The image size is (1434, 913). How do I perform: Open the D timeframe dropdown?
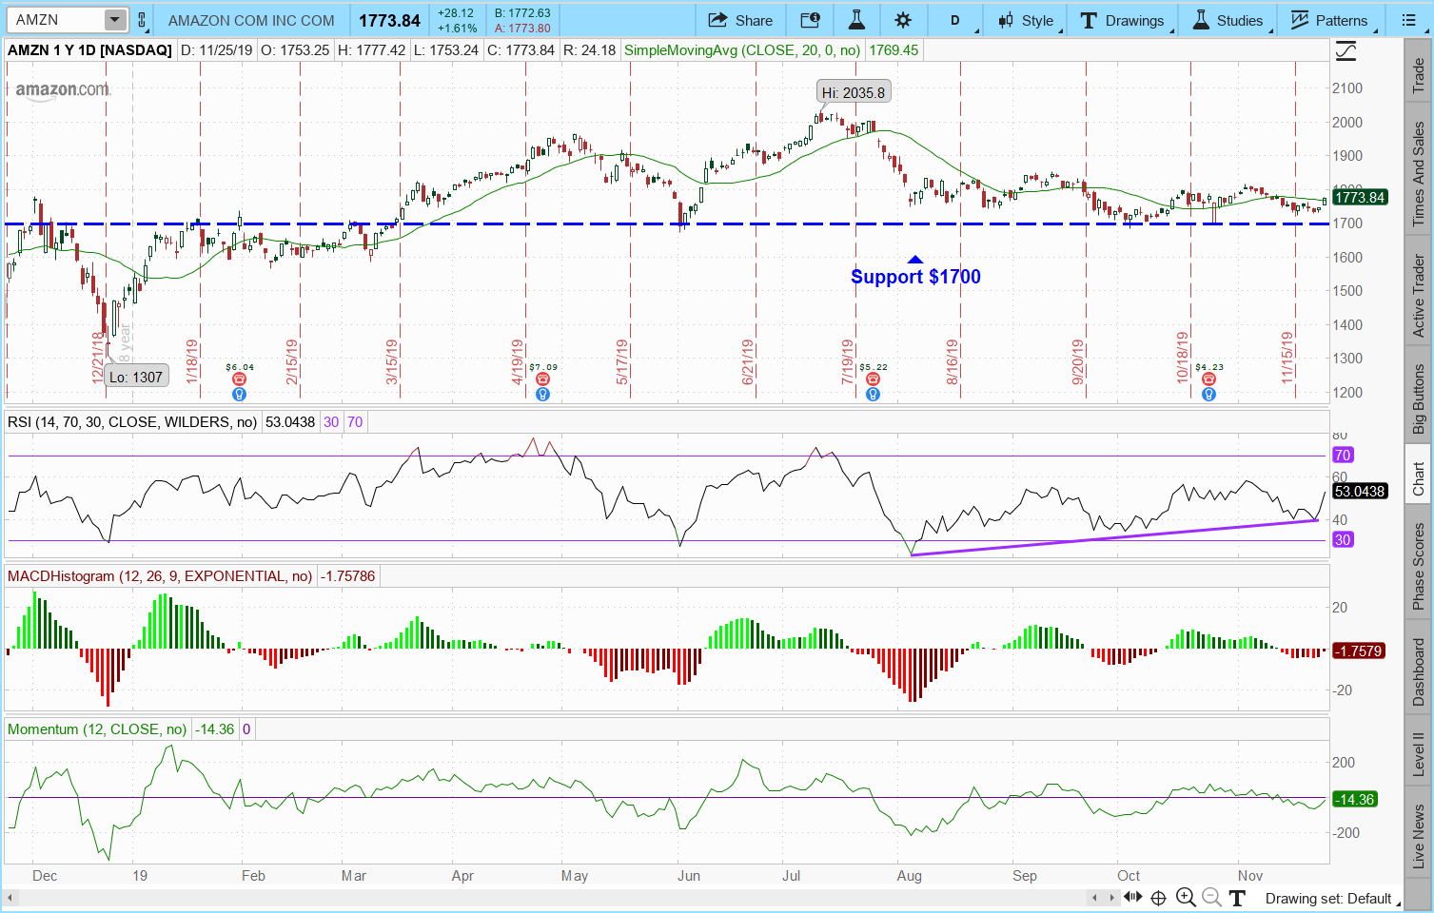[x=955, y=20]
